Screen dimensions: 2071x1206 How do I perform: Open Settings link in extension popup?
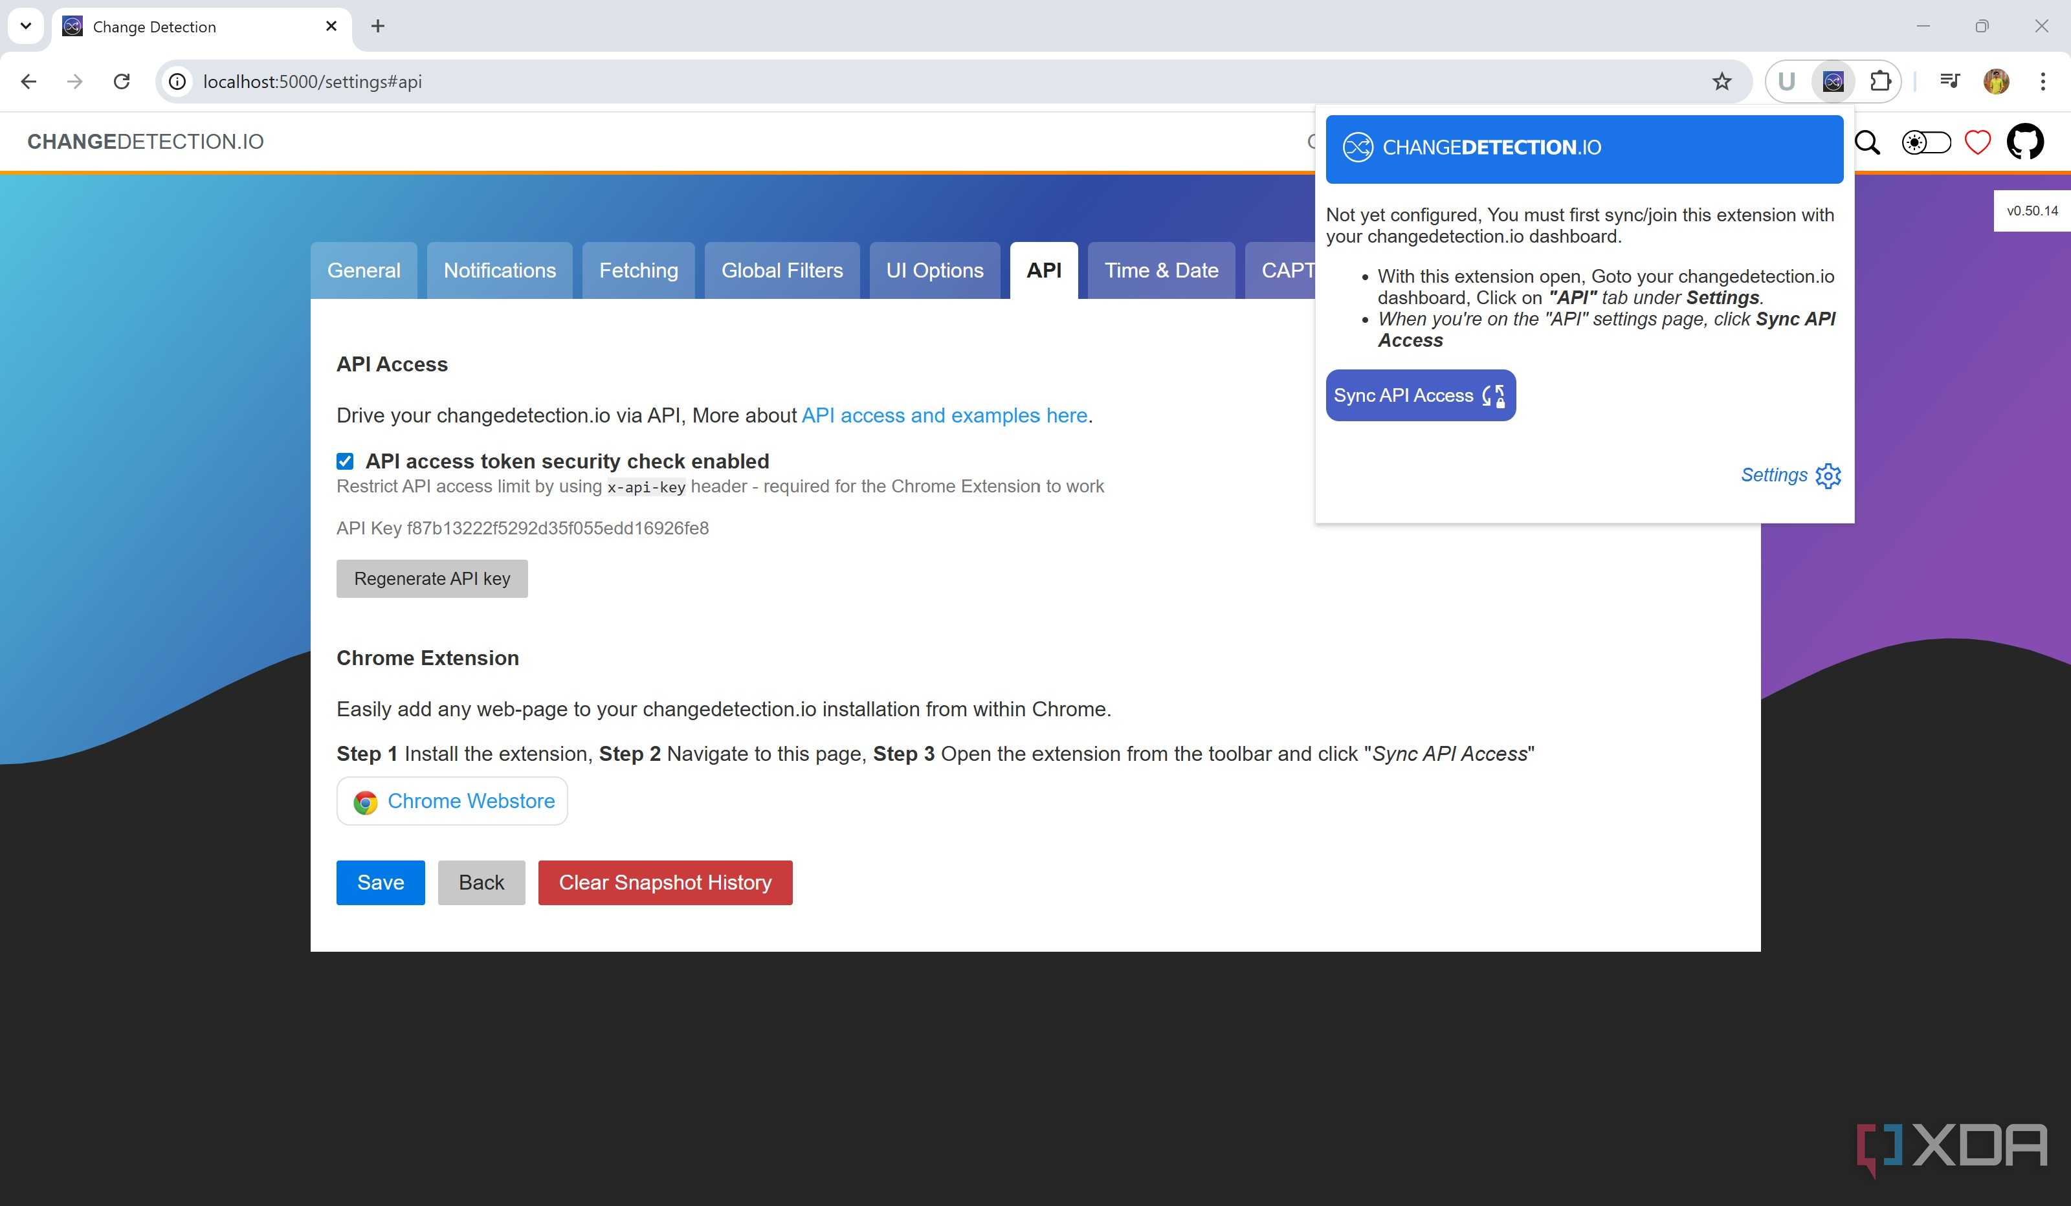pos(1773,475)
